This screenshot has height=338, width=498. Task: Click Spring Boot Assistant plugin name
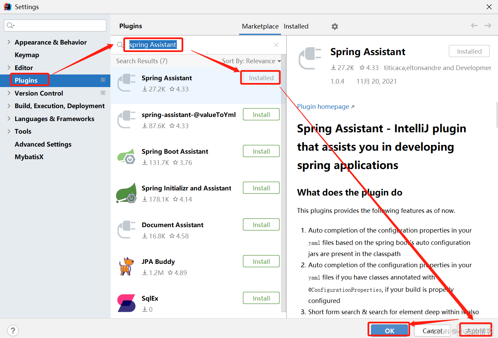[175, 152]
